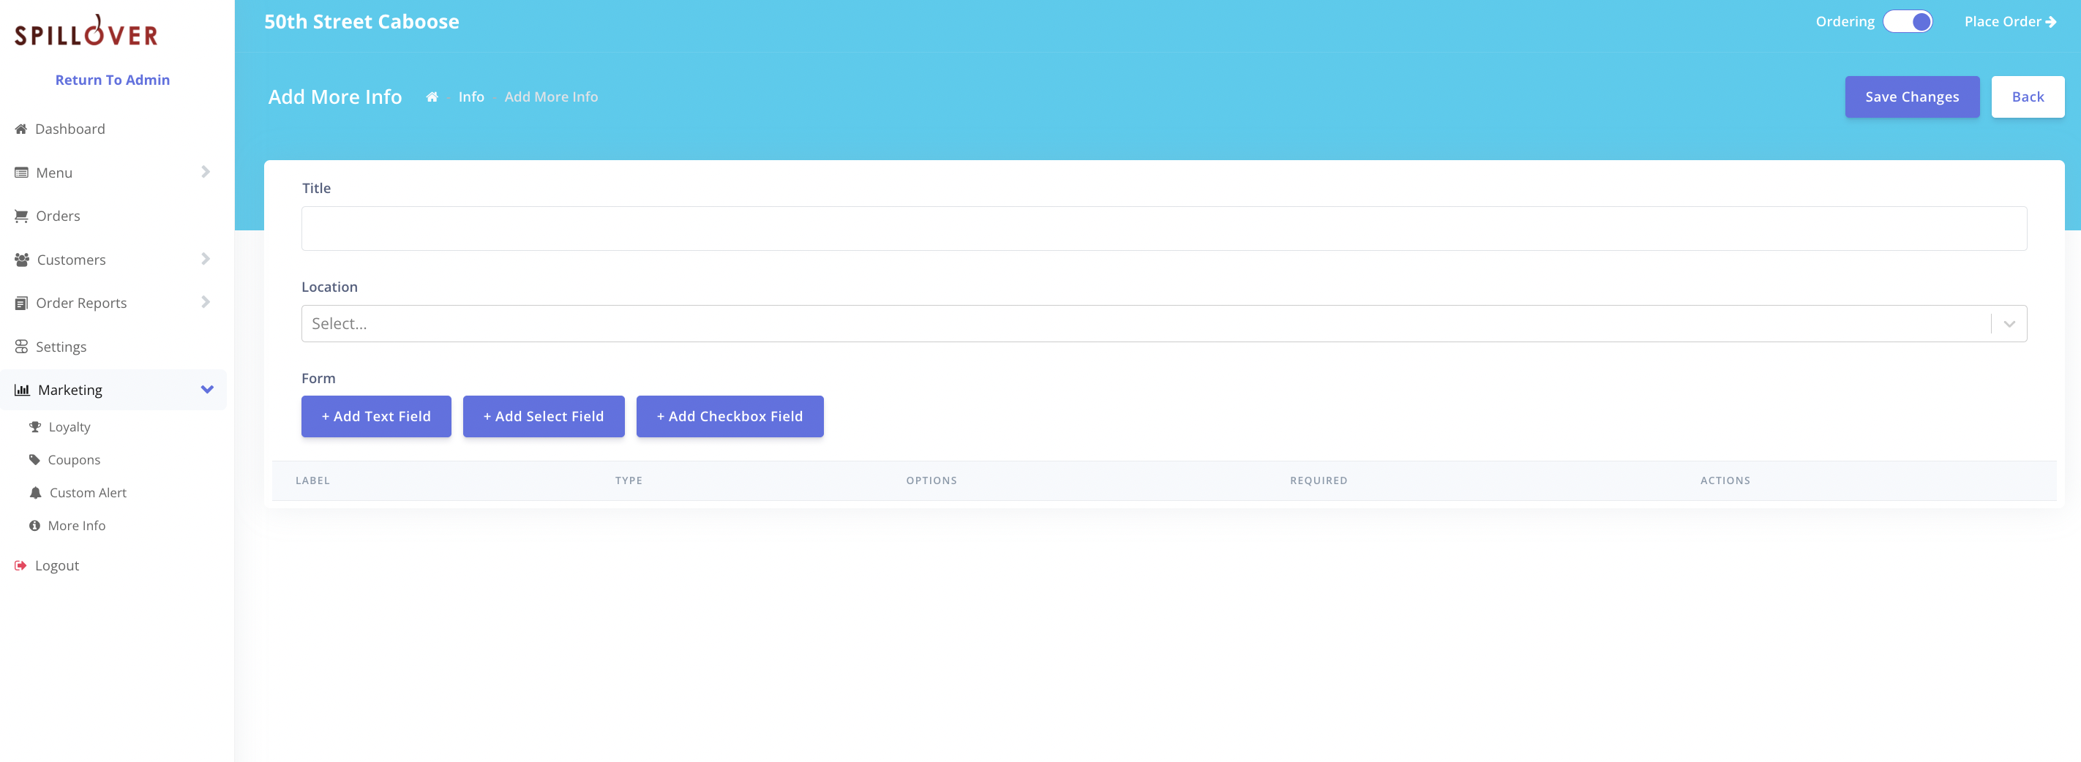Click the Order Reports document icon
The width and height of the screenshot is (2081, 762).
coord(22,303)
